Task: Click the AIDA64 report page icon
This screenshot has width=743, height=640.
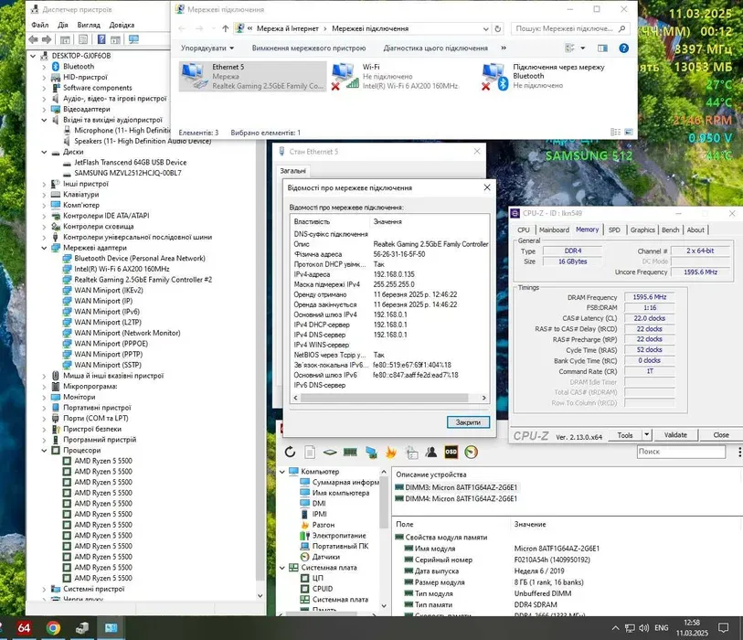Action: [310, 453]
